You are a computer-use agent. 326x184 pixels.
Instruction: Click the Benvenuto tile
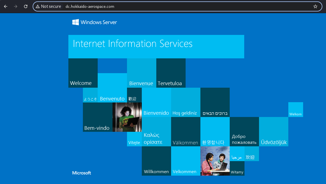112,88
